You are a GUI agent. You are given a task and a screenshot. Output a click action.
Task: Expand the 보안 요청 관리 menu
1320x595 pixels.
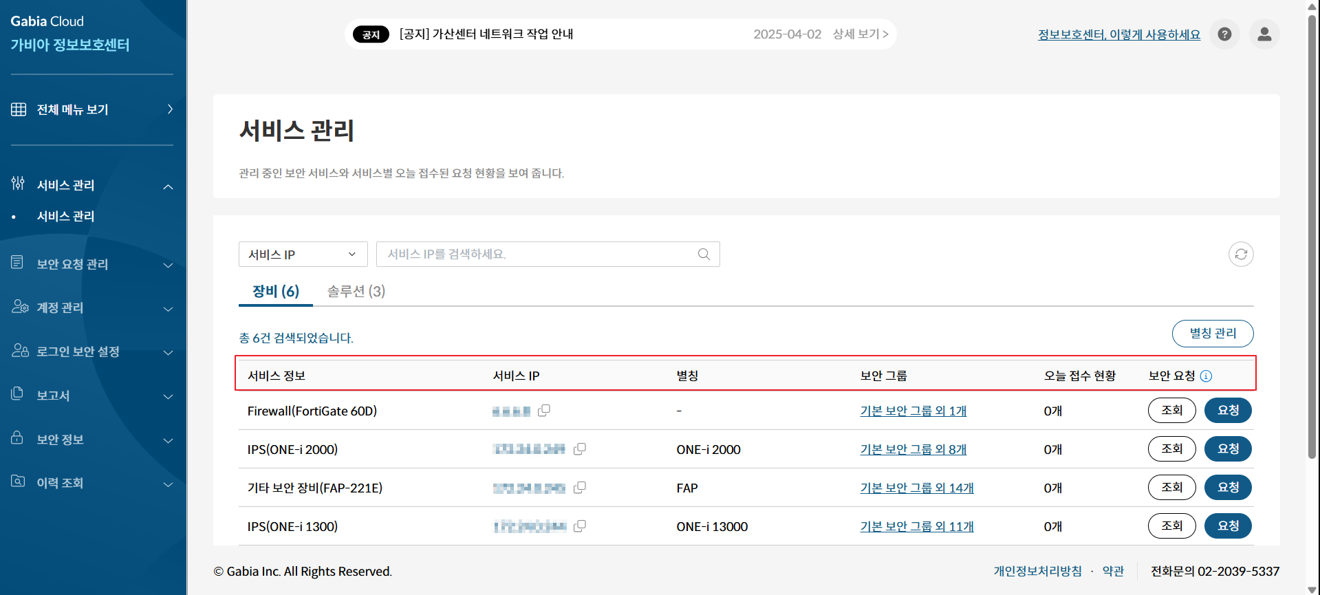pos(92,264)
